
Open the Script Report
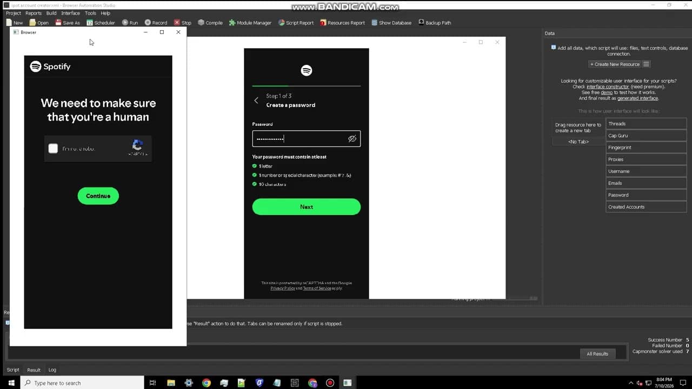coord(296,23)
